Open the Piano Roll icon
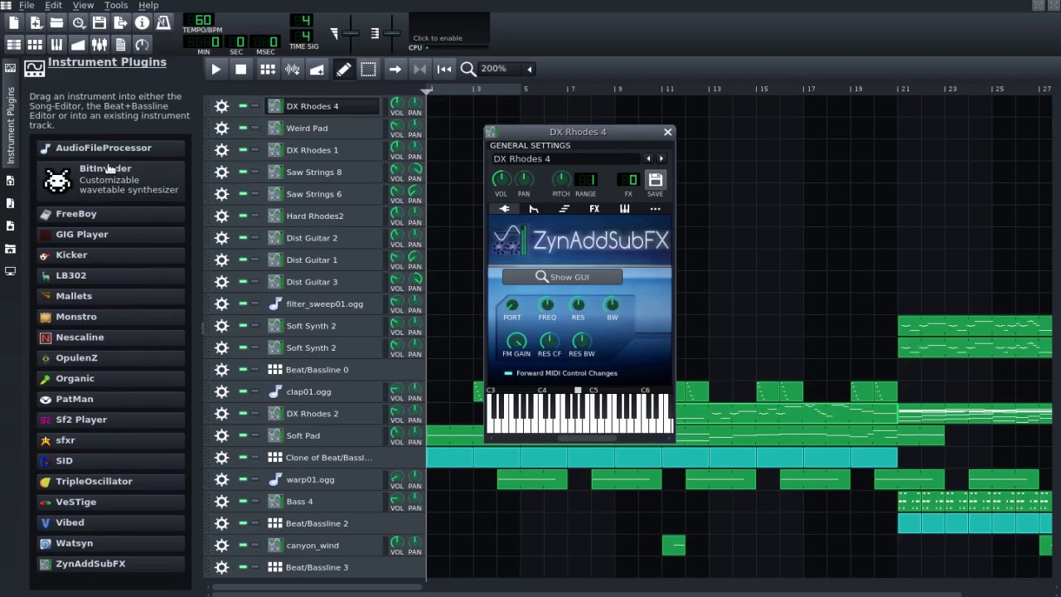Screen dimensions: 1061x597 click(56, 45)
